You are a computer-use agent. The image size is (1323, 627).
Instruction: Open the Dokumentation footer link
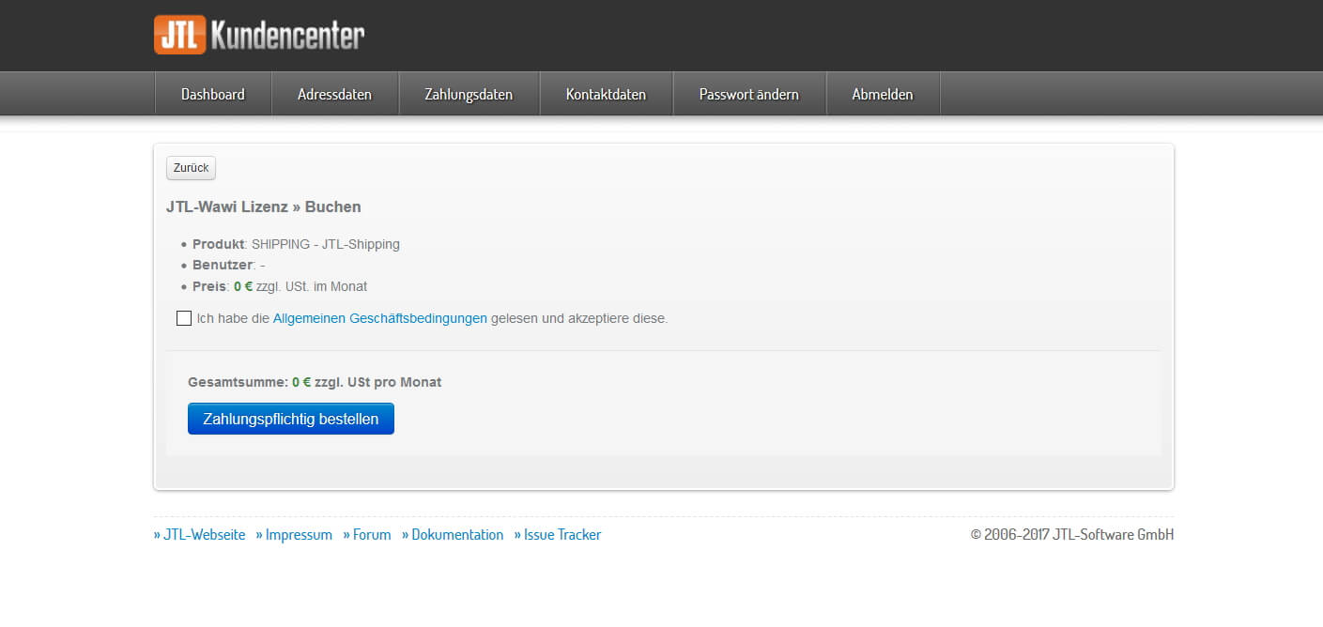tap(453, 535)
